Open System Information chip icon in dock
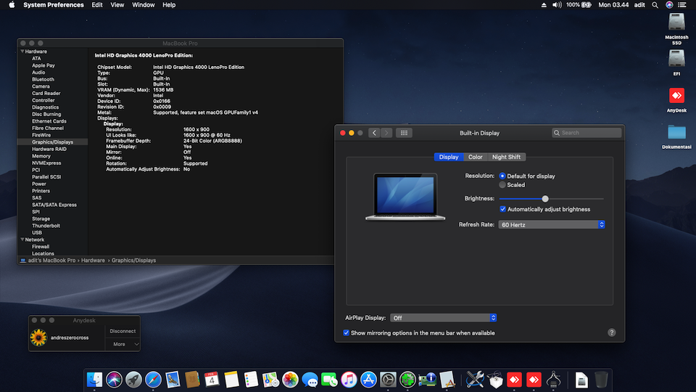 [427, 380]
